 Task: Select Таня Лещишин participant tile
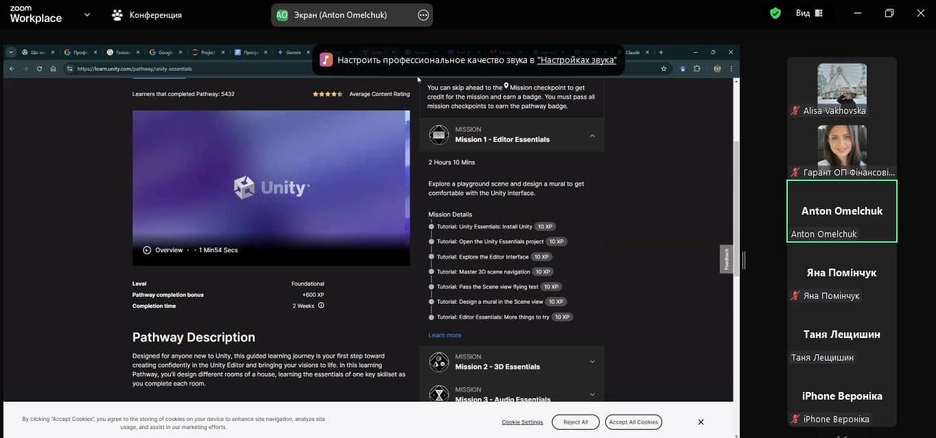pyautogui.click(x=842, y=334)
